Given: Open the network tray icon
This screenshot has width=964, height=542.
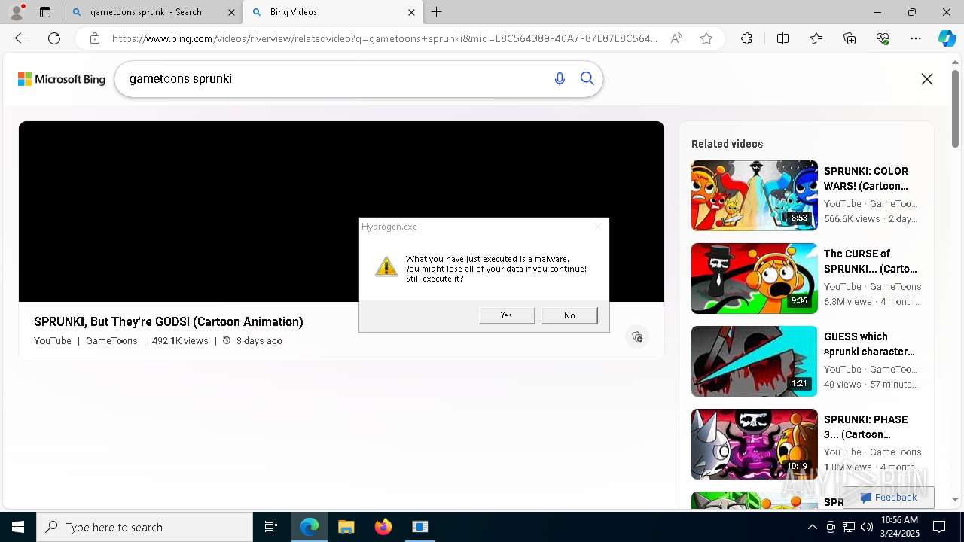Looking at the screenshot, I should click(849, 527).
